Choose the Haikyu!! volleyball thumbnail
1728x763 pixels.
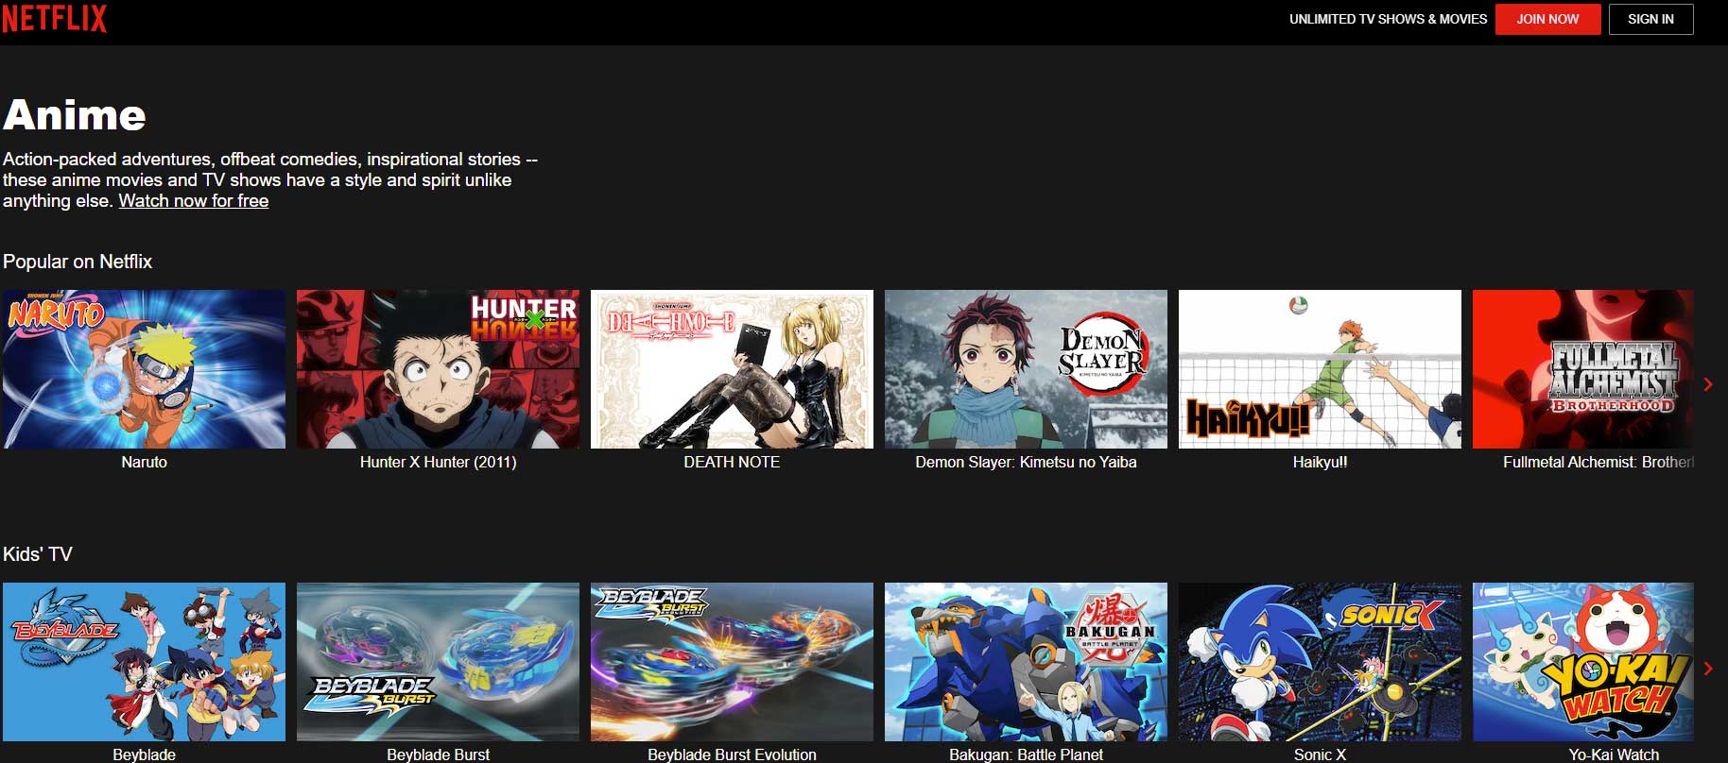pyautogui.click(x=1320, y=369)
